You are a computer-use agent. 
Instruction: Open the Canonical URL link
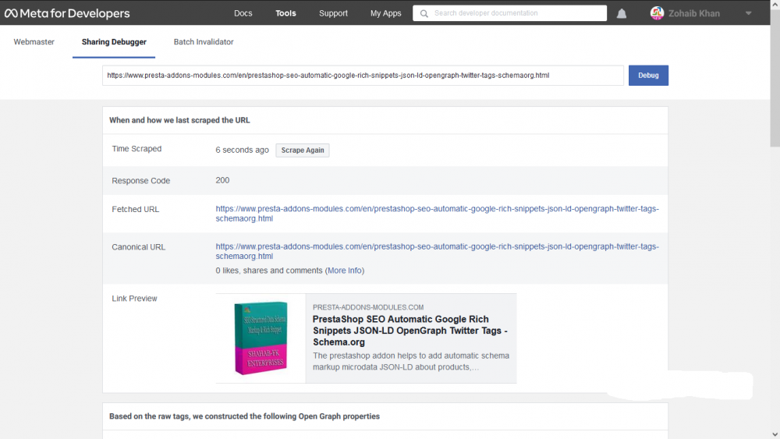pyautogui.click(x=437, y=252)
